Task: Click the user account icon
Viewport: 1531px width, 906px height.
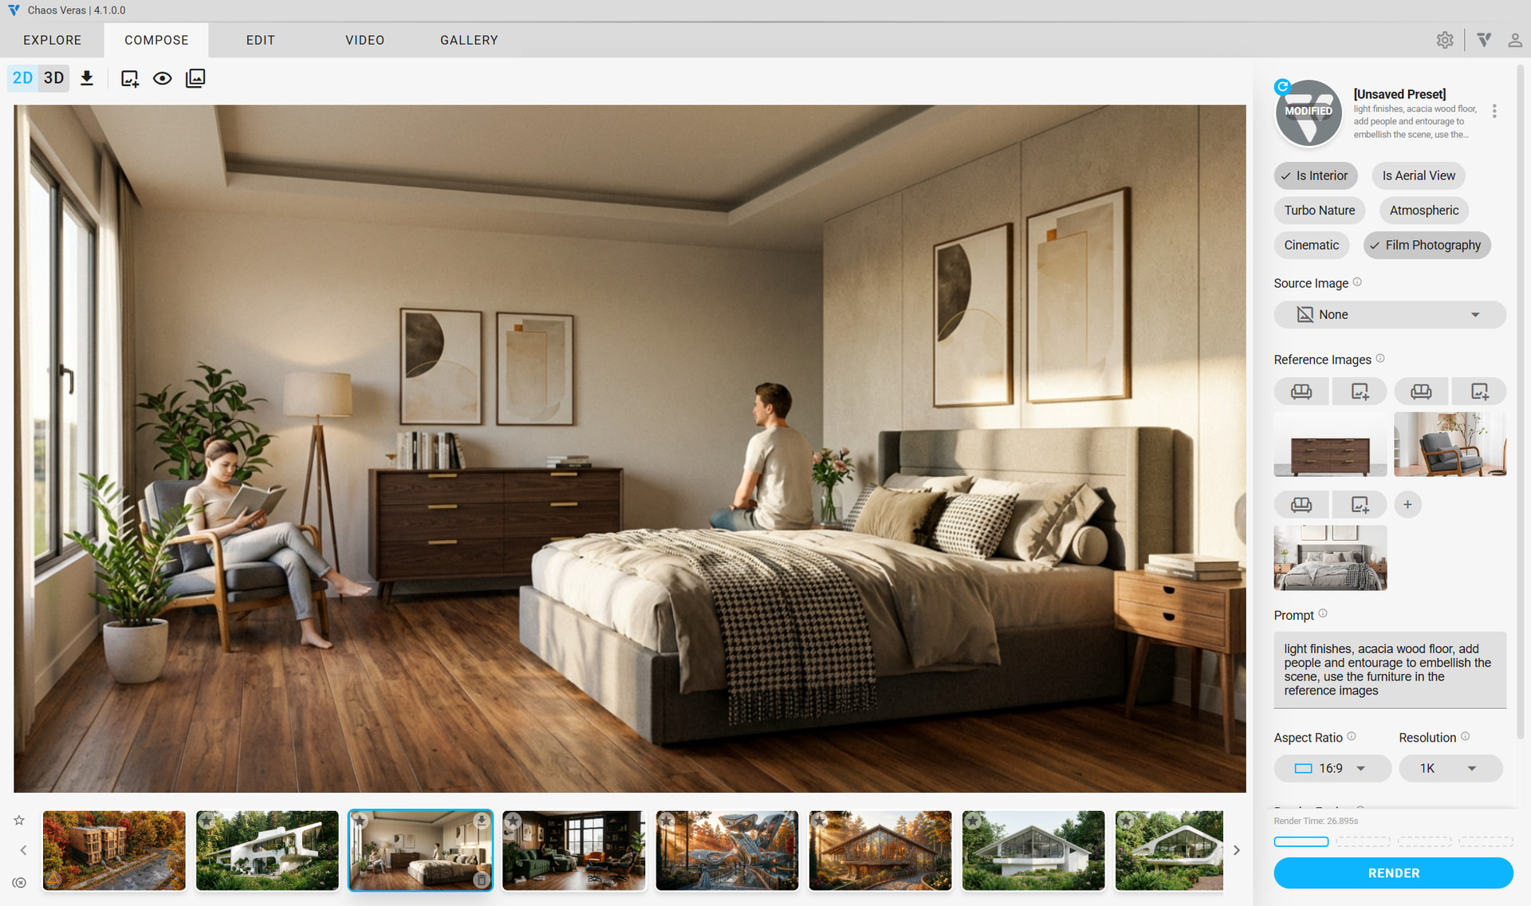Action: click(1514, 40)
